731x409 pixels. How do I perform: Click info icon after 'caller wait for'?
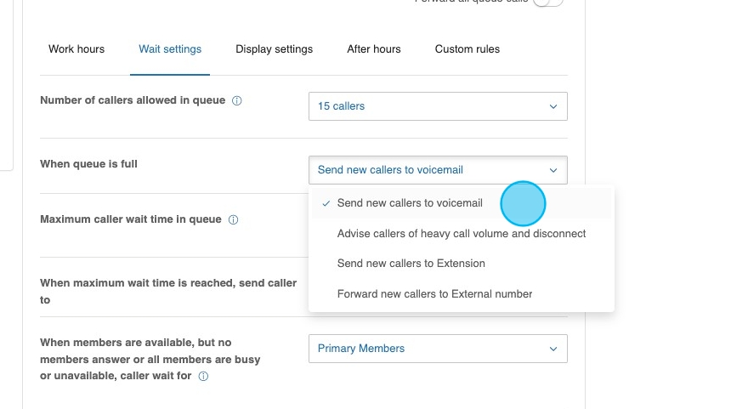[203, 377]
